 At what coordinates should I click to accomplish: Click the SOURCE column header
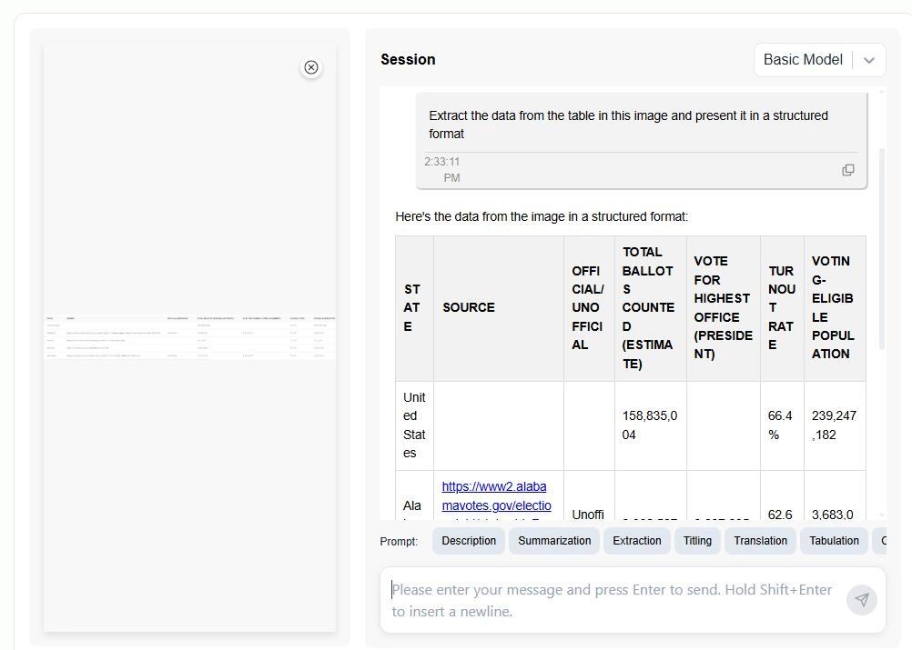click(469, 307)
